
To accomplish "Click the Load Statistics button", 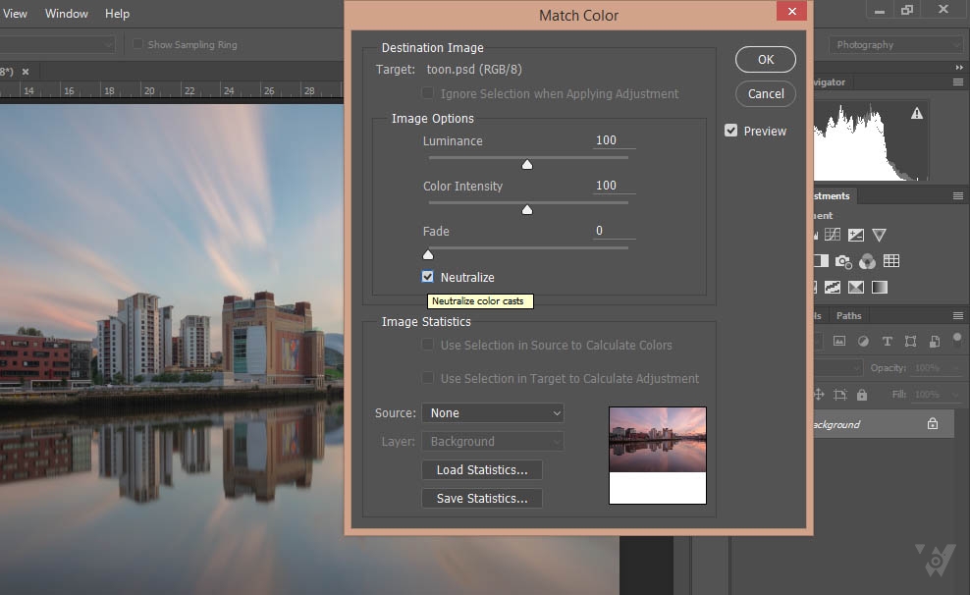I will [482, 470].
